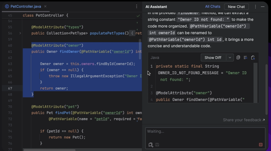Open AI Assistant panel options menu
Image resolution: width=271 pixels, height=151 pixels.
[255, 7]
